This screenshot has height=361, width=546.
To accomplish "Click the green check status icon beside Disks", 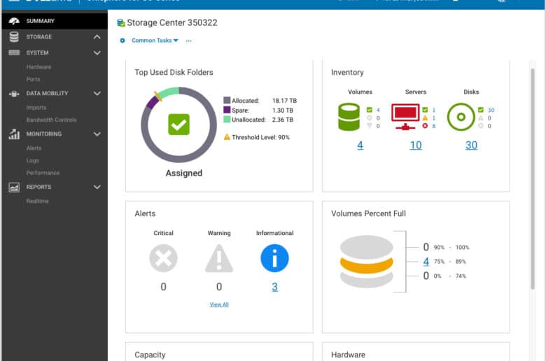I will click(480, 110).
